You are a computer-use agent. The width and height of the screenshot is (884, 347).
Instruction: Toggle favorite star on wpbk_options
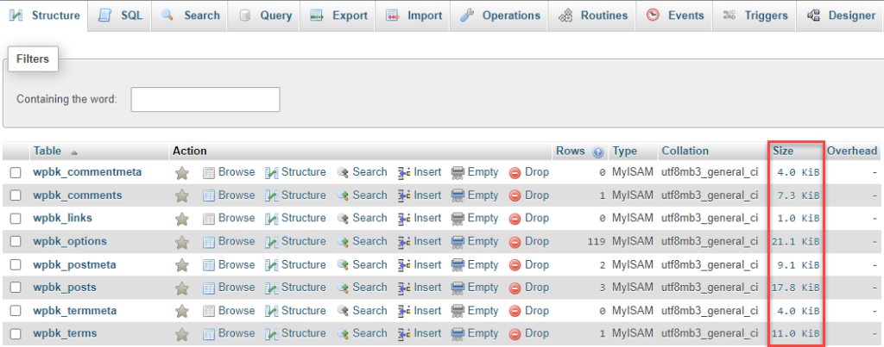pos(181,241)
